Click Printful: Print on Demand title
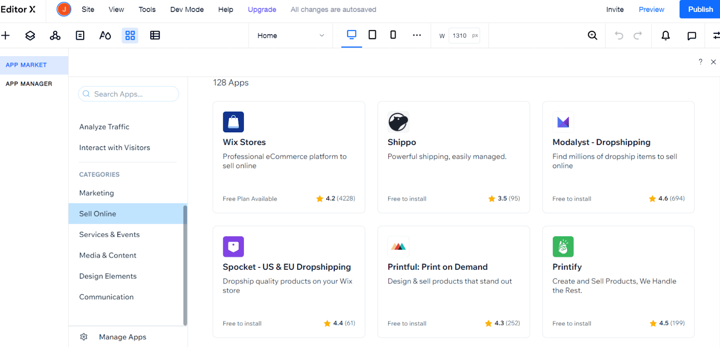Image resolution: width=720 pixels, height=347 pixels. coord(437,267)
